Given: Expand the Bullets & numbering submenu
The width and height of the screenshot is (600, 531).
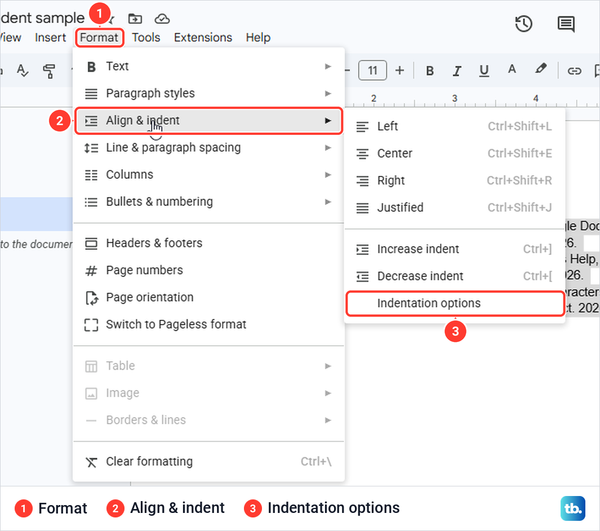Looking at the screenshot, I should [208, 201].
